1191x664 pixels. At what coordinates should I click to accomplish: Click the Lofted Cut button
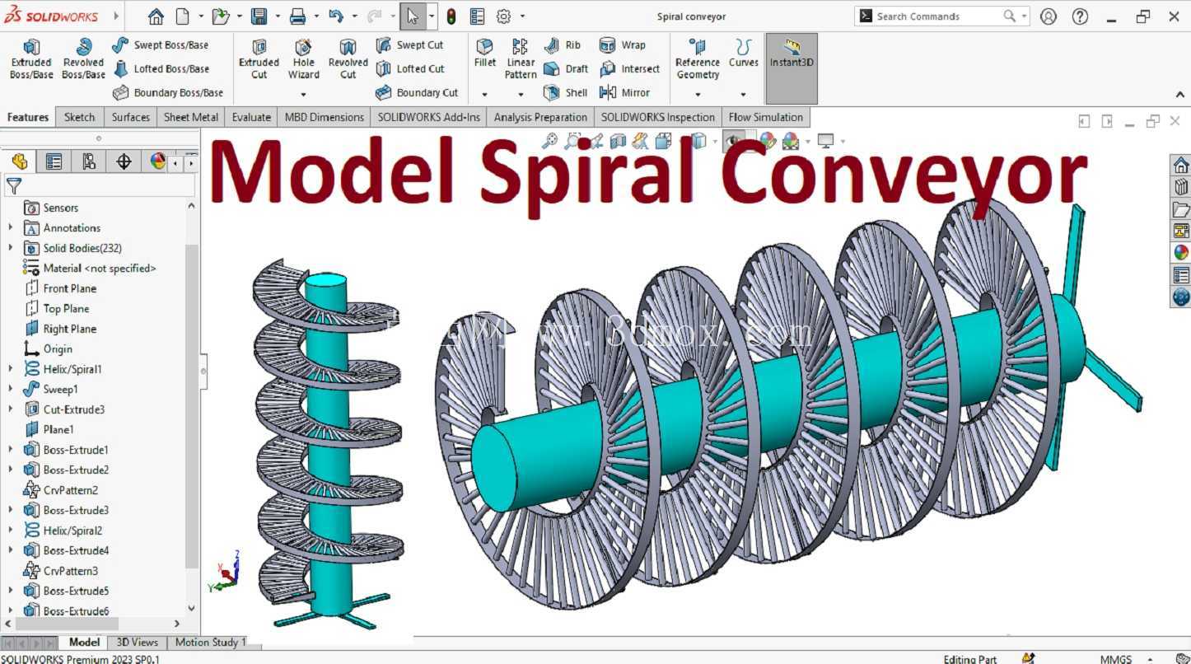coord(410,69)
